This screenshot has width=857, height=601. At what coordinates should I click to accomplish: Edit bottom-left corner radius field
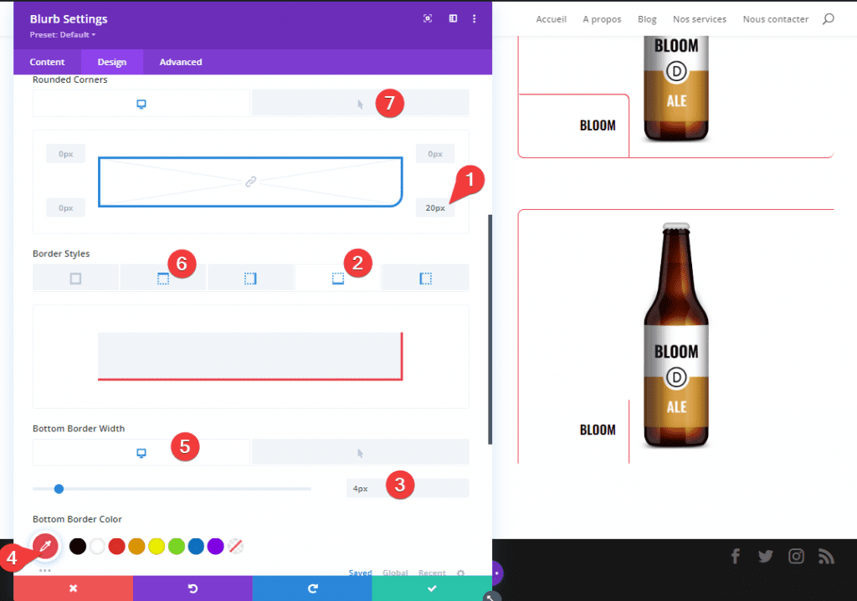(65, 208)
